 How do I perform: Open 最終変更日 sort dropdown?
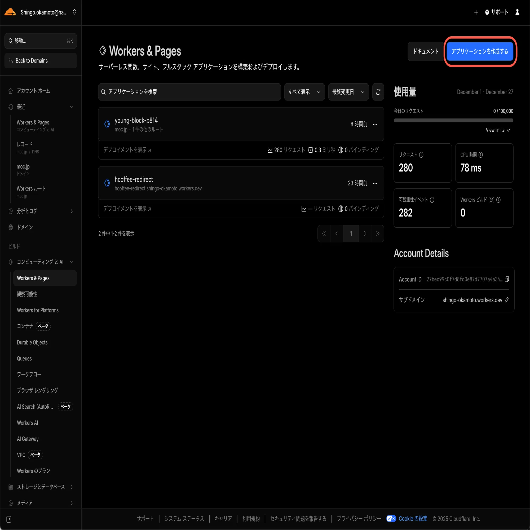348,92
